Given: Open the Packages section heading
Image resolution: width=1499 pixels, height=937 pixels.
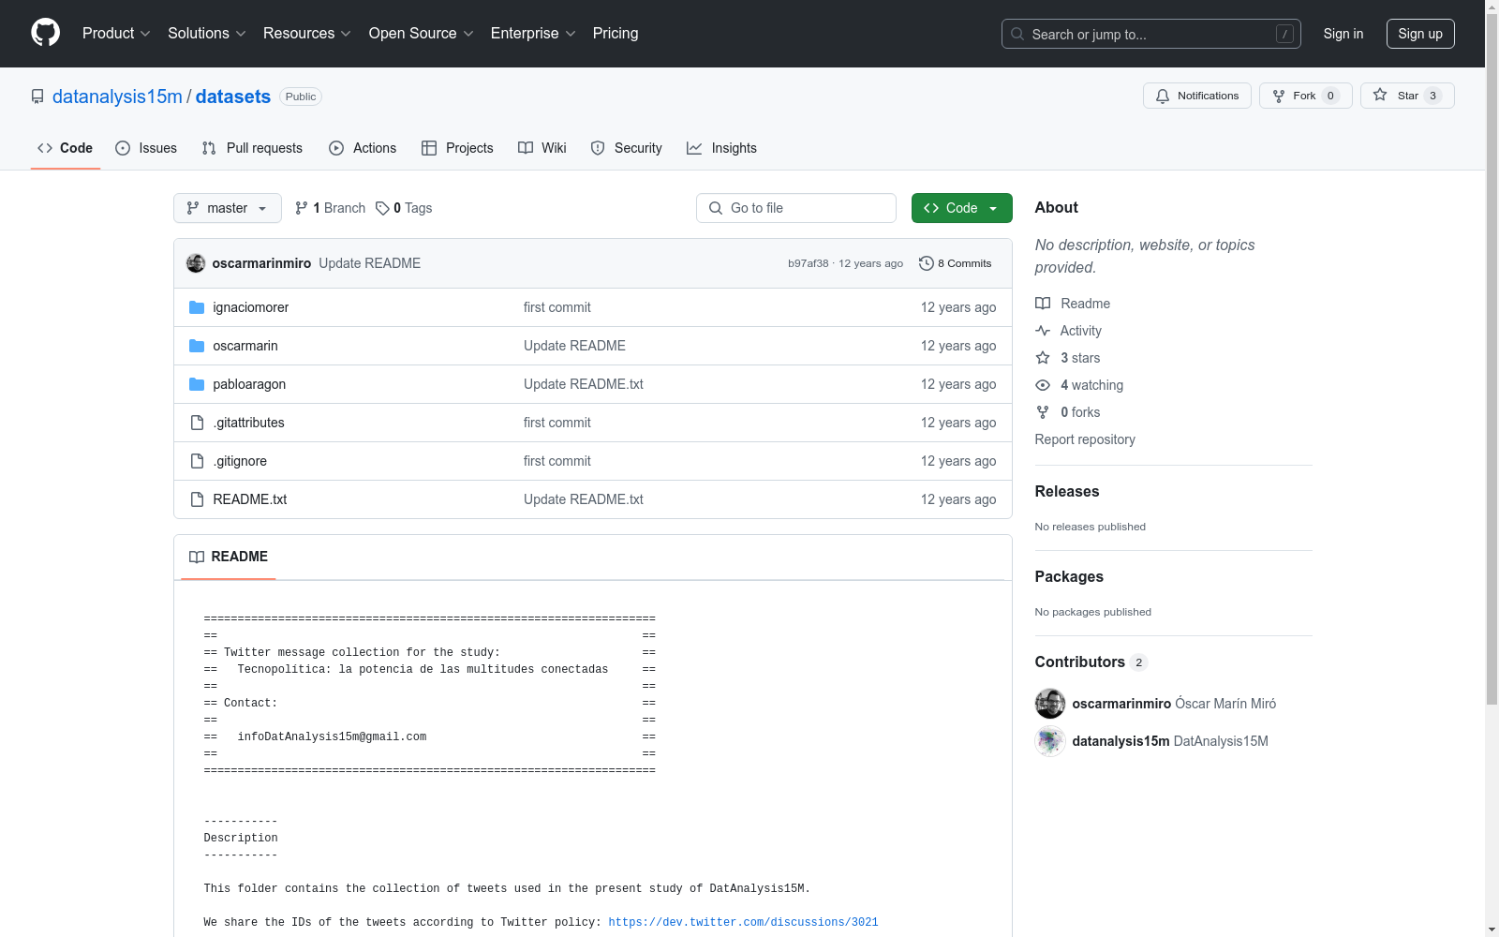Looking at the screenshot, I should coord(1069,576).
